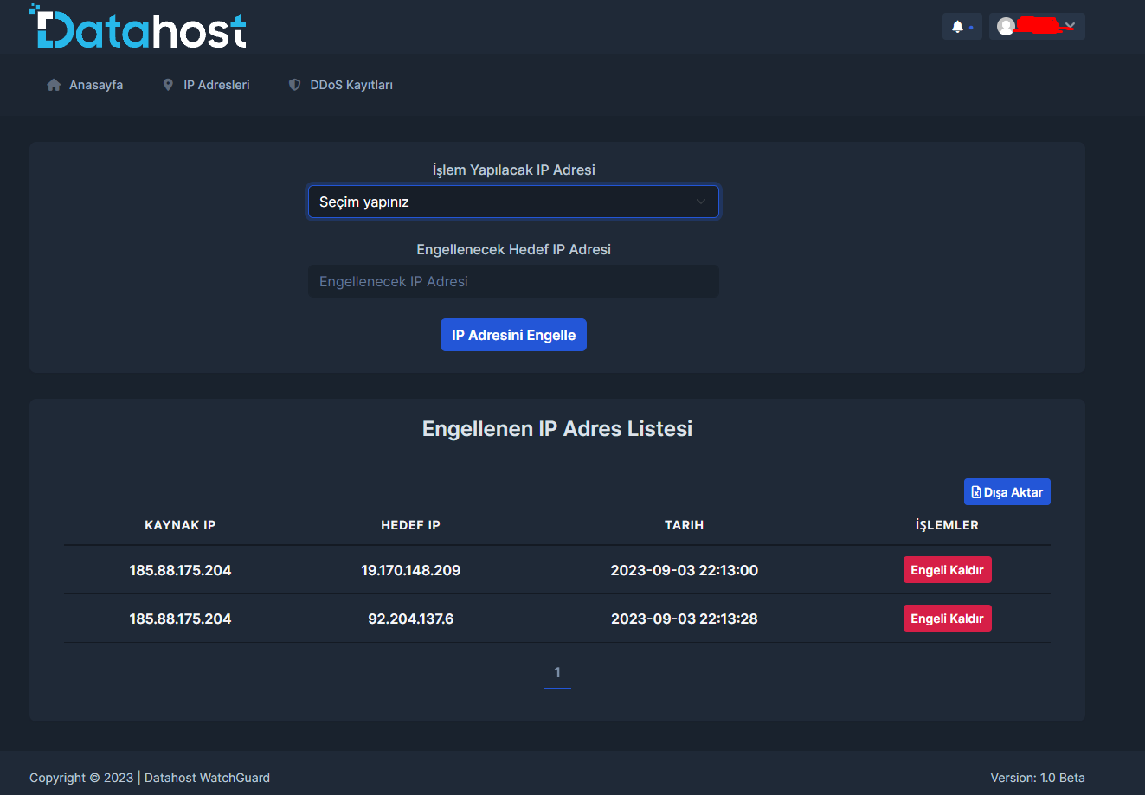Viewport: 1145px width, 795px height.
Task: Click the Datahost logo
Action: (138, 27)
